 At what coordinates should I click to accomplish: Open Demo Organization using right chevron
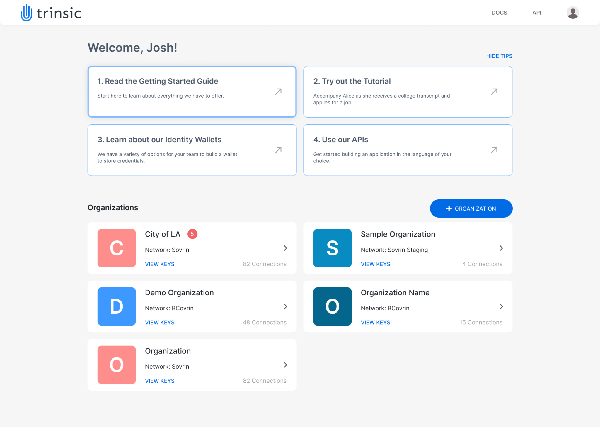click(x=285, y=306)
